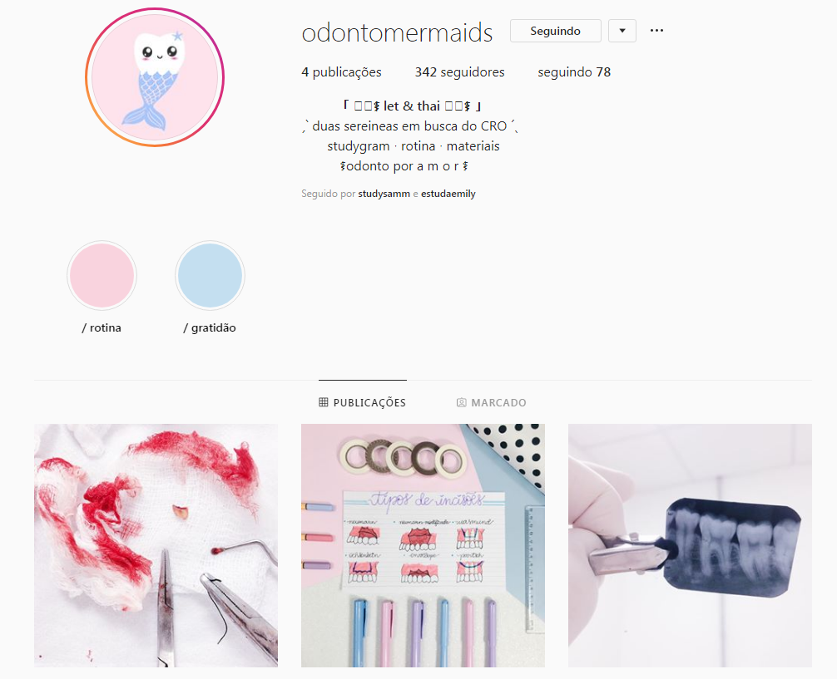Click the grid icon beside Publicações

click(324, 402)
